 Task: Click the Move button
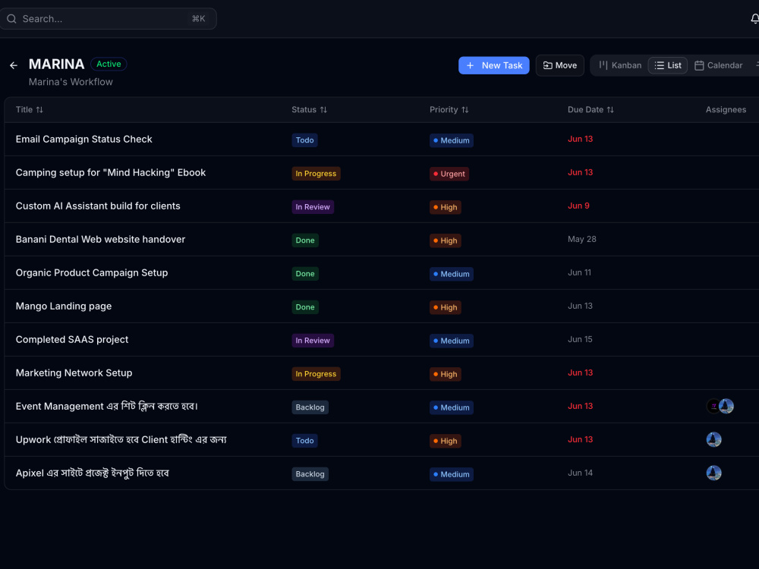point(559,65)
